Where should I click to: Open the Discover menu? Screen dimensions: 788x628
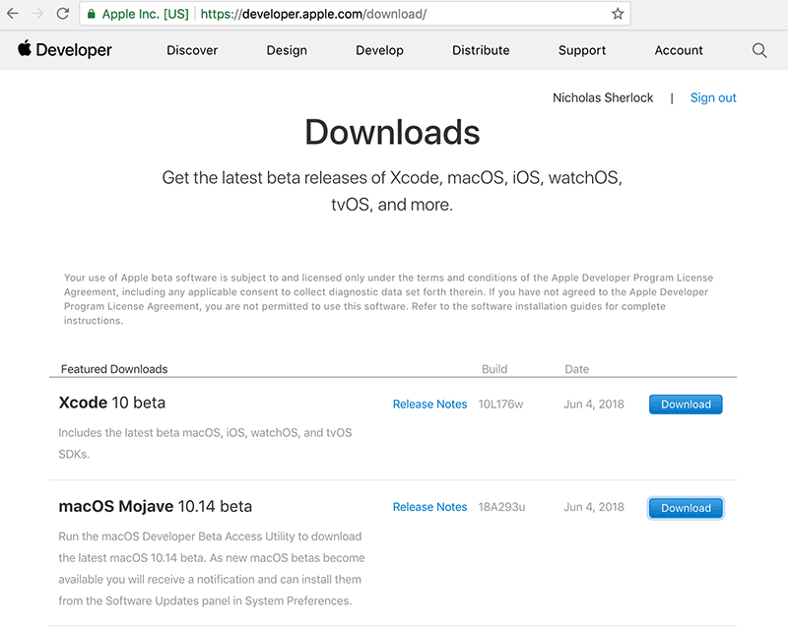point(192,50)
